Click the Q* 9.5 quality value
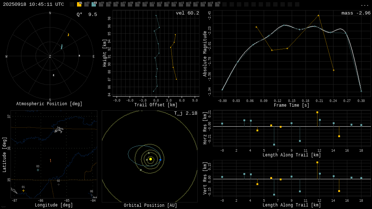This screenshot has width=372, height=209. pyautogui.click(x=87, y=15)
